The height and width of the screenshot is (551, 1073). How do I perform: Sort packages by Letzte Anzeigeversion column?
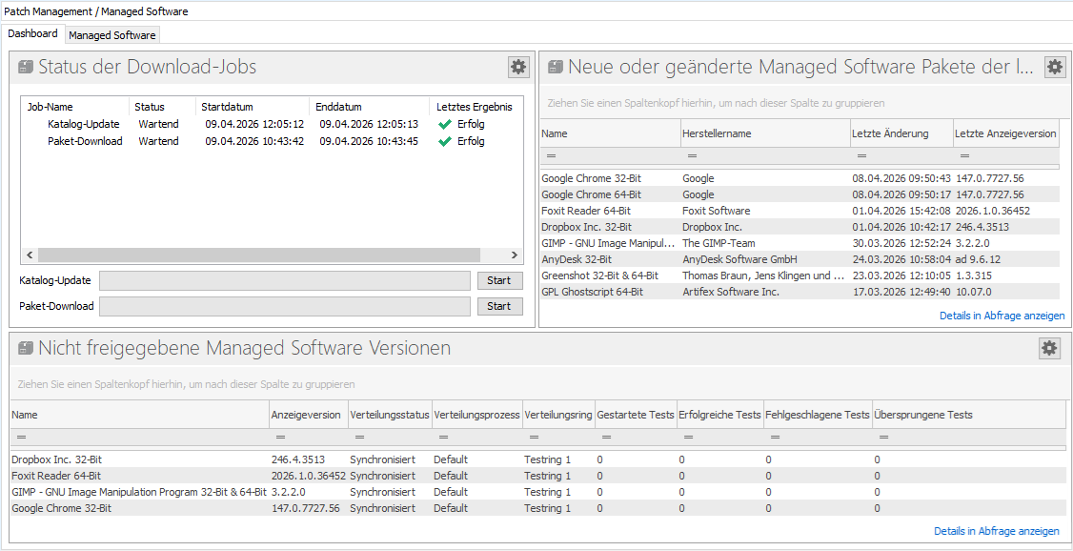(x=1006, y=133)
